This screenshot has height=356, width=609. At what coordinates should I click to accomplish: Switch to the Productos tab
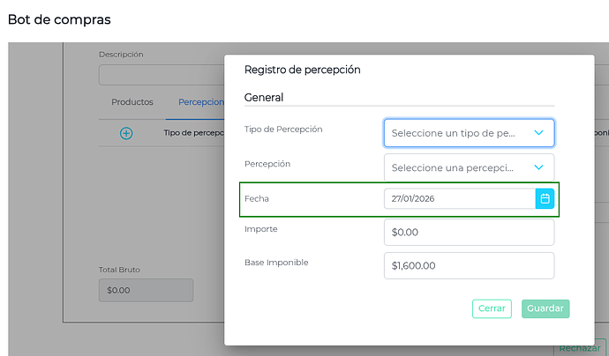coord(132,102)
